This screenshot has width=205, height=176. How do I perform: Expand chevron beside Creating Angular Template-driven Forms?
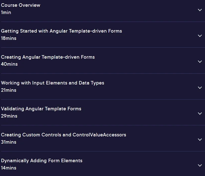pos(200,62)
